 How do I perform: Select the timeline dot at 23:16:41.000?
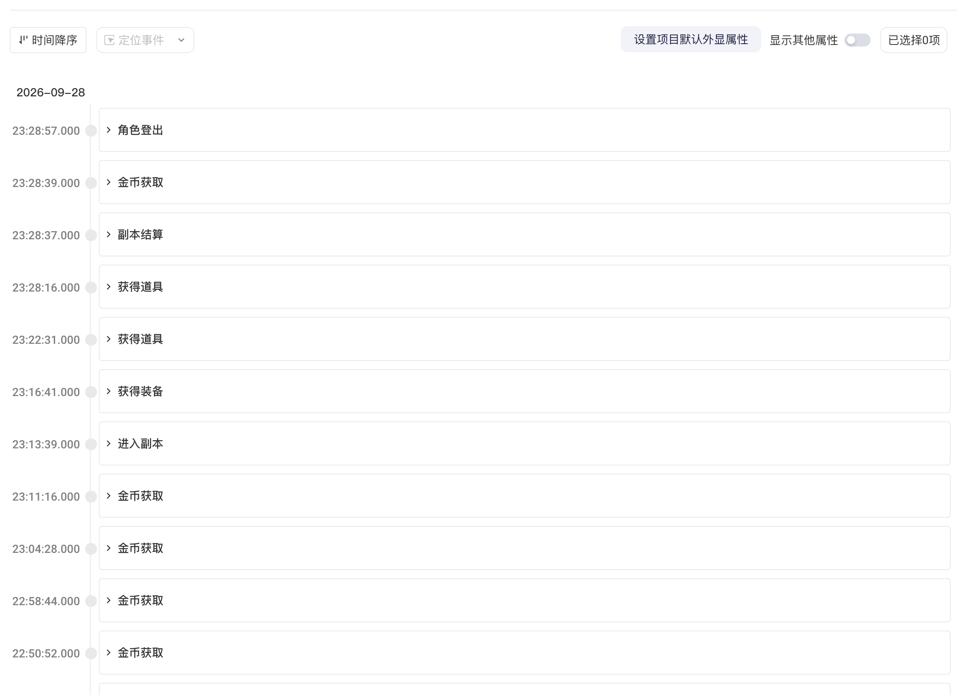tap(91, 392)
